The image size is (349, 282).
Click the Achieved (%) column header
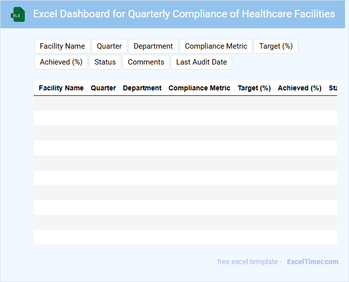click(x=300, y=88)
